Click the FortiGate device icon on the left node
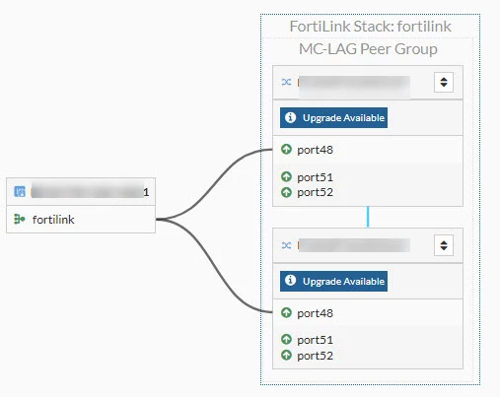This screenshot has width=500, height=397. [20, 191]
